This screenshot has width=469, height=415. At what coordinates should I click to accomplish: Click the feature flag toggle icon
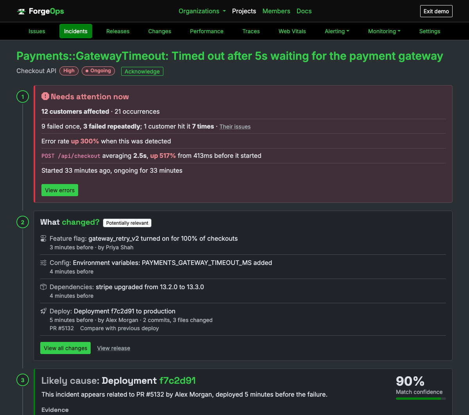43,238
